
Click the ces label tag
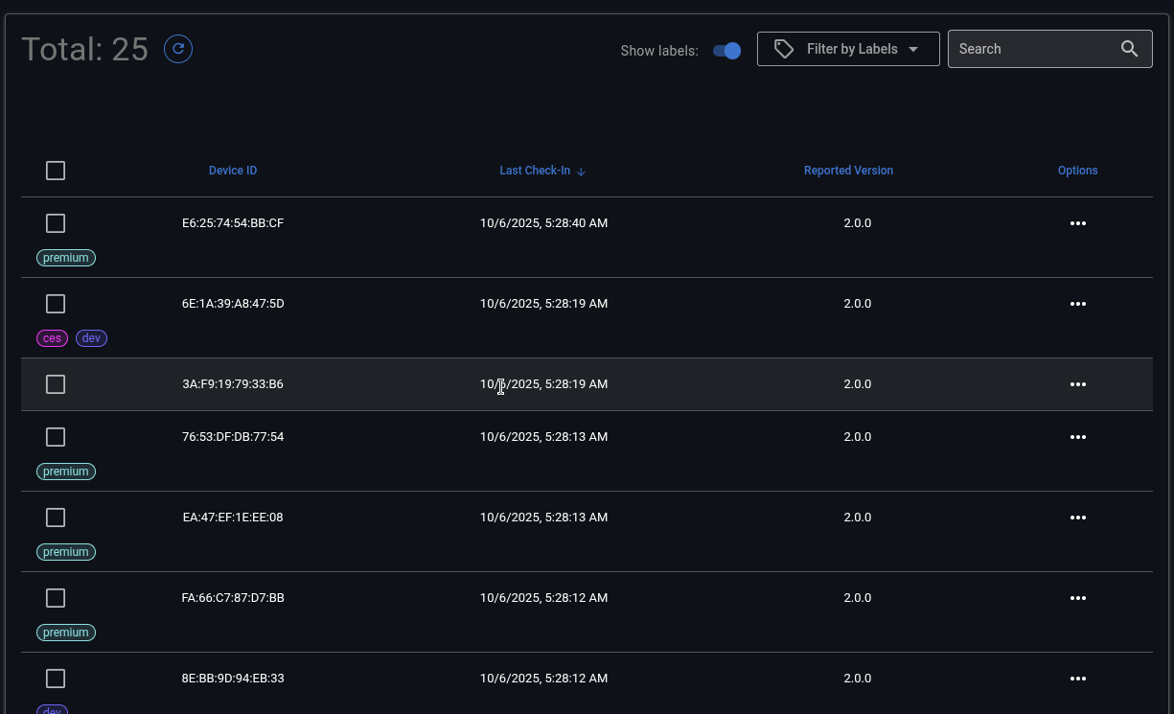pyautogui.click(x=53, y=338)
